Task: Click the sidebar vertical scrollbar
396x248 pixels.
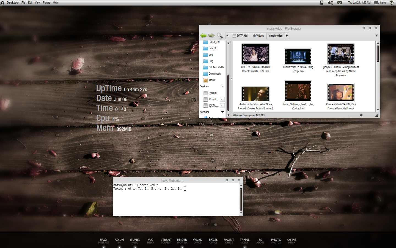Action: tap(228, 79)
